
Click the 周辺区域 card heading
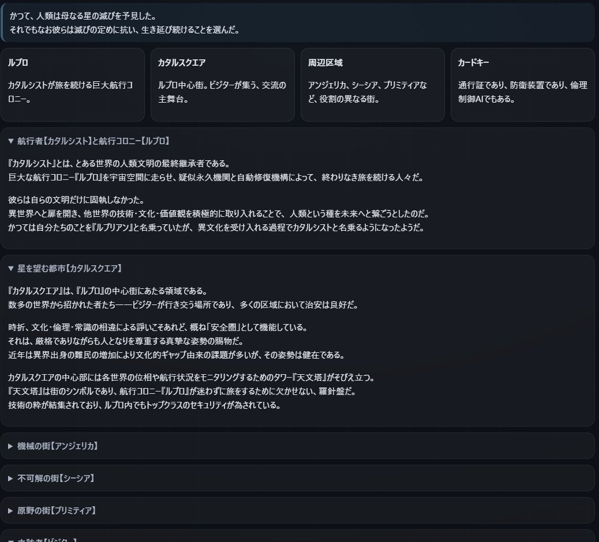click(x=325, y=63)
